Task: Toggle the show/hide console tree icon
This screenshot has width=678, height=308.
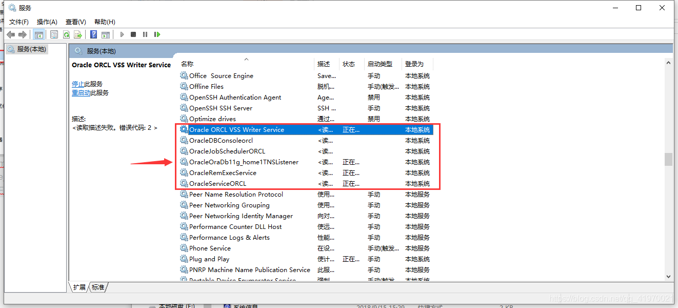Action: point(39,34)
